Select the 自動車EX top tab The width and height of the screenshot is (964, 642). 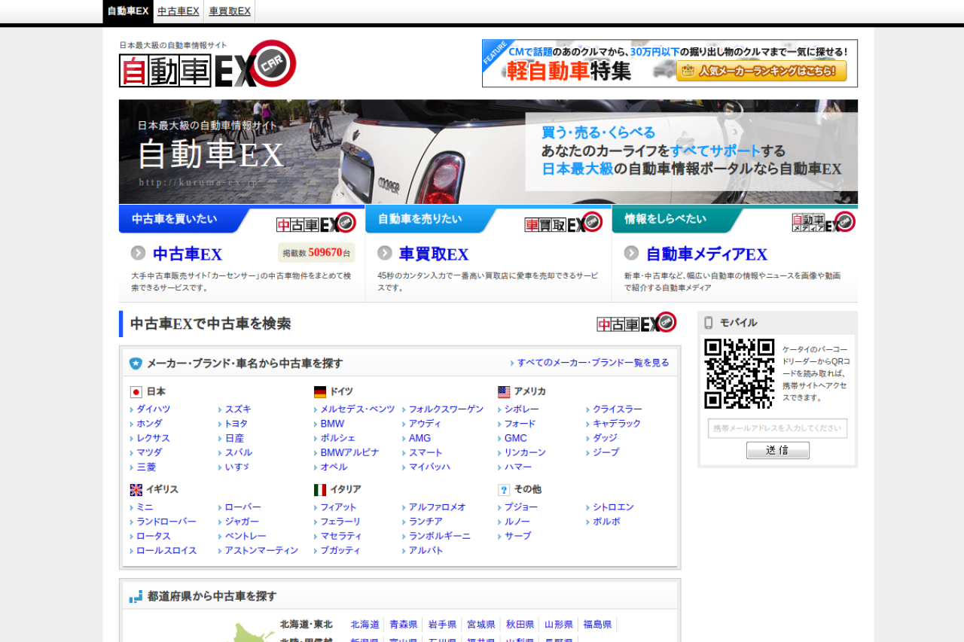128,11
